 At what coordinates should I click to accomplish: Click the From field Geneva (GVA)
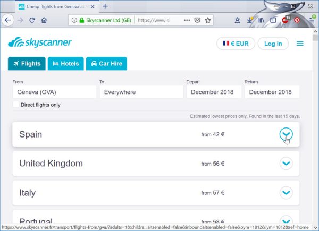[x=54, y=92]
